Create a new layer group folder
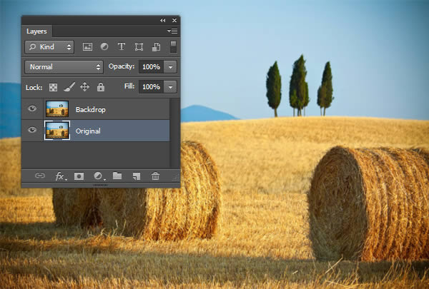Viewport: 429px width, 289px height. coord(117,176)
